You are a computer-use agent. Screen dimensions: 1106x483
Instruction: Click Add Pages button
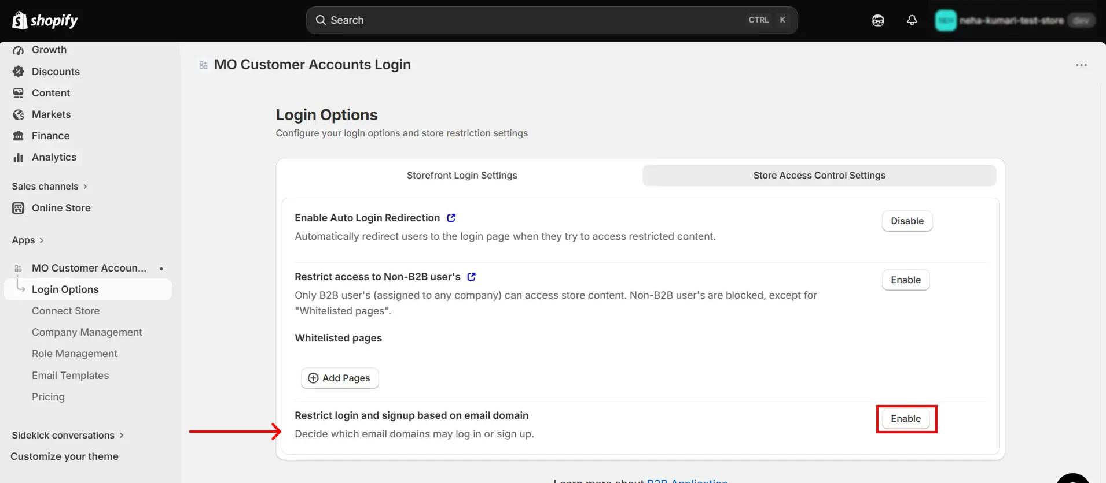point(340,378)
